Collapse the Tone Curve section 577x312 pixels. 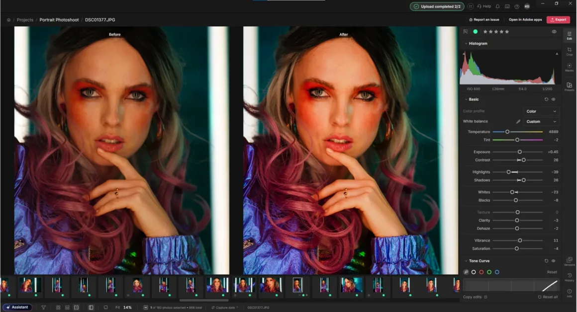(466, 261)
